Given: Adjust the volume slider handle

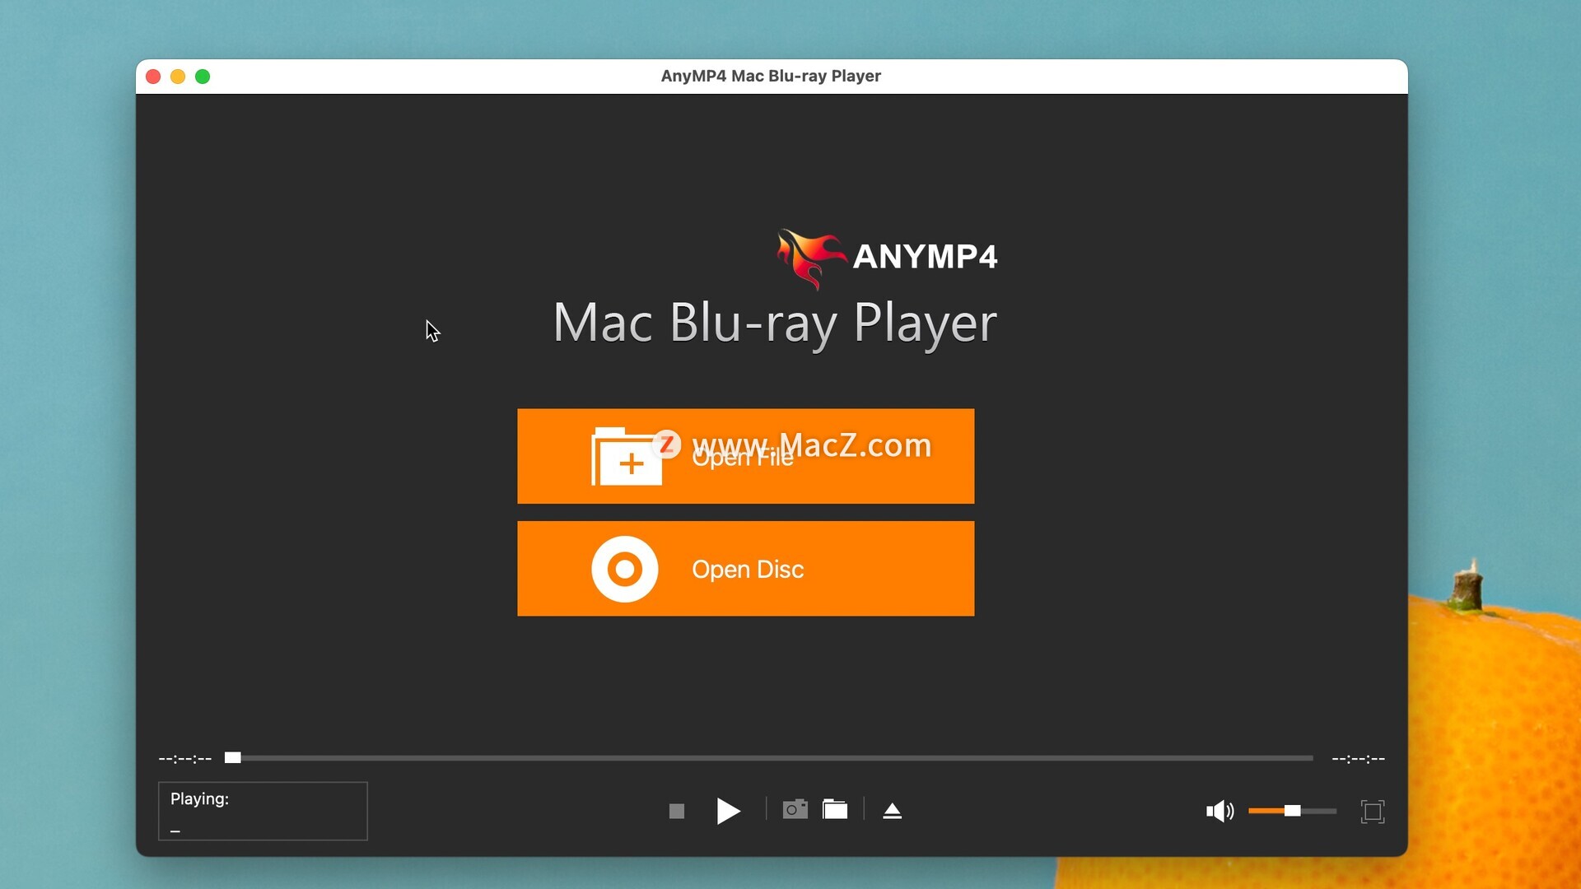Looking at the screenshot, I should coord(1292,811).
